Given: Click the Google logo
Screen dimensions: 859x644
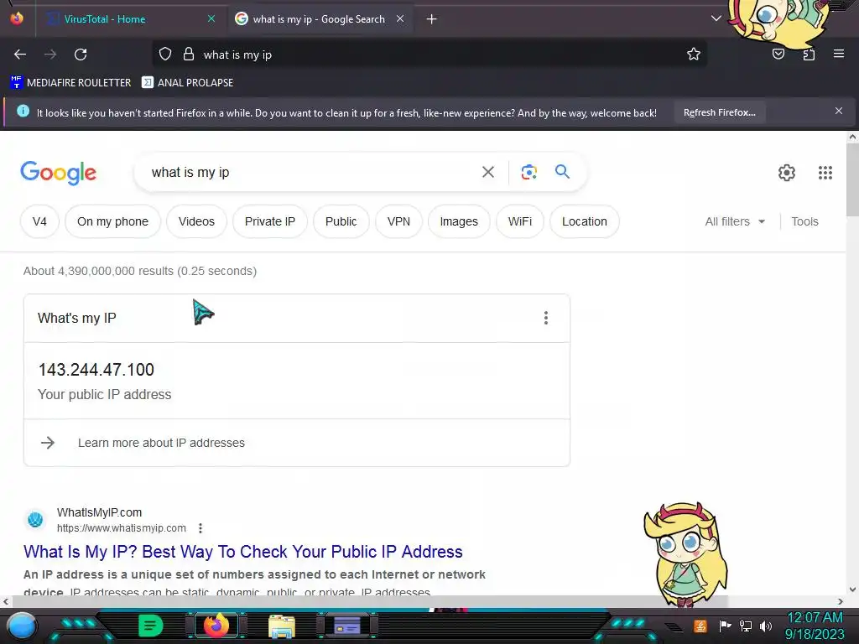Looking at the screenshot, I should pos(58,173).
